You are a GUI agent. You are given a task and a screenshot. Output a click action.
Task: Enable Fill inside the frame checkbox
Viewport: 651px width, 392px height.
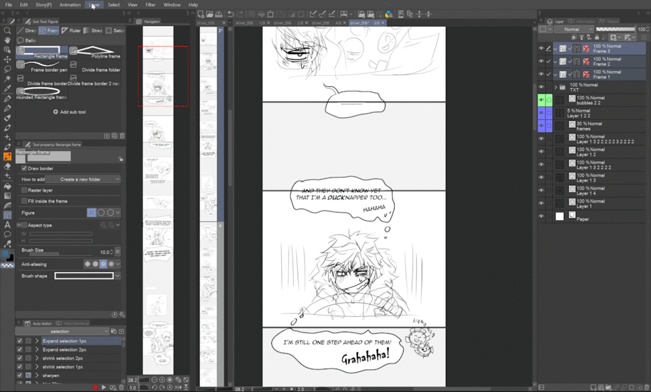(24, 201)
